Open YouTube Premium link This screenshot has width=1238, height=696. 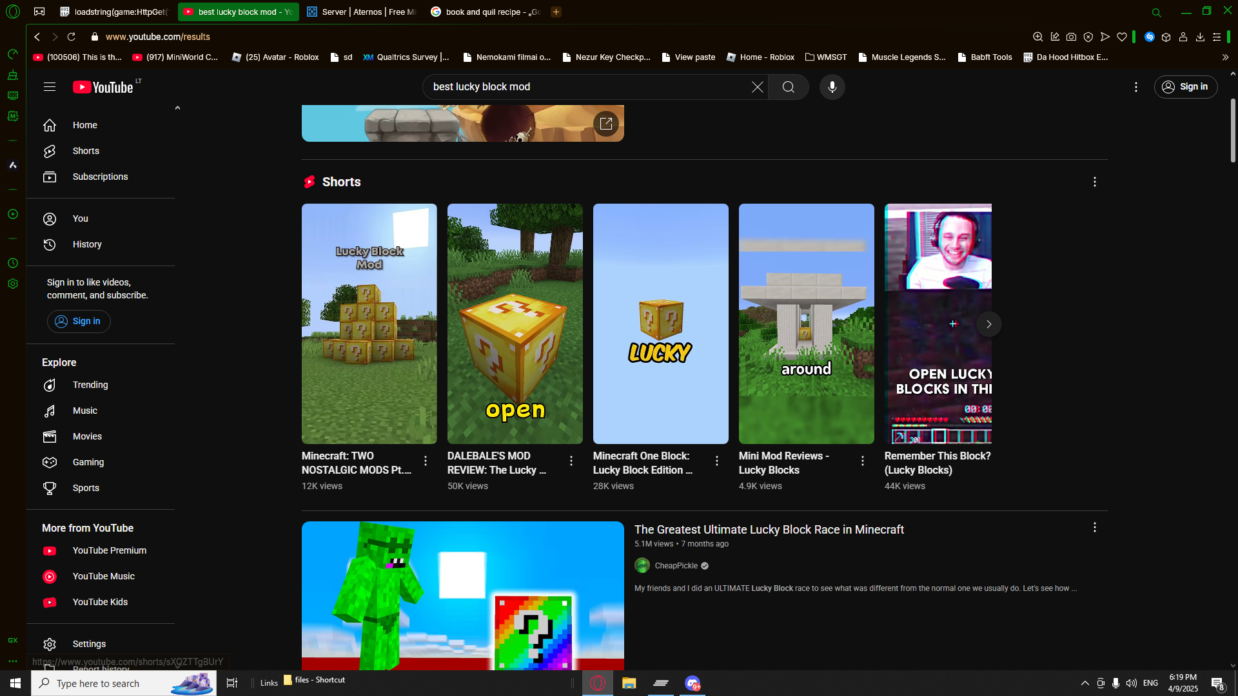[101, 550]
